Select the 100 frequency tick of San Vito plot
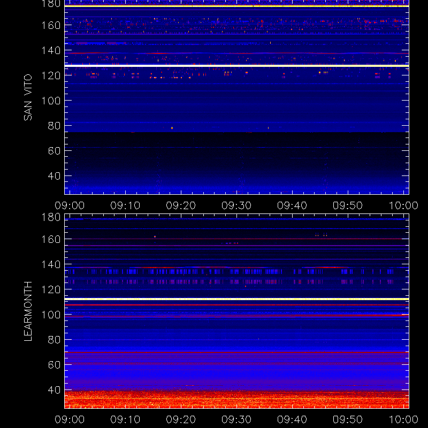 tap(51, 101)
